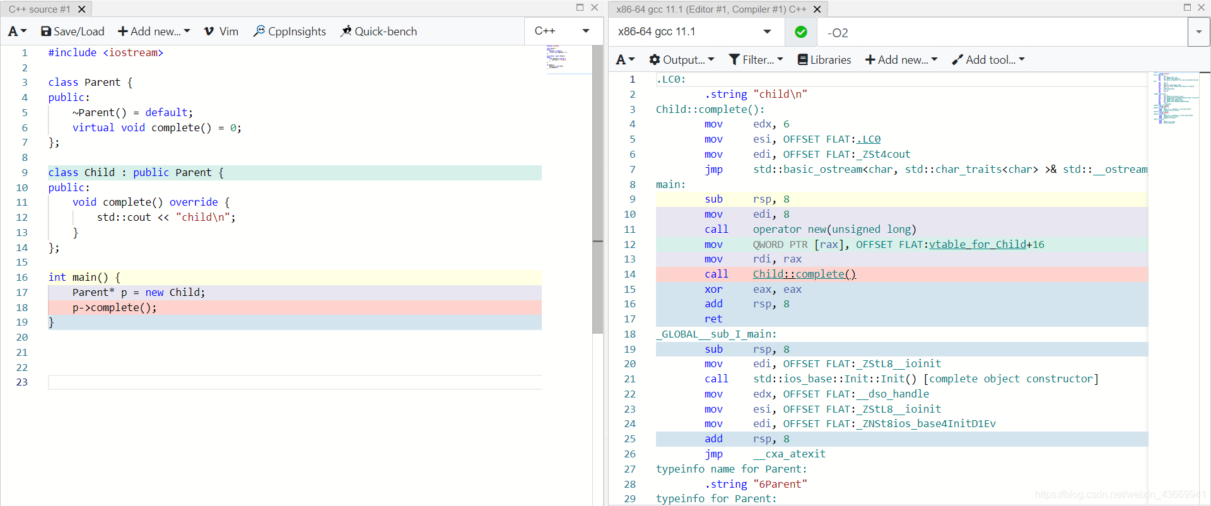Open Save/Load dialog with floppy icon
The image size is (1211, 506).
[x=73, y=32]
